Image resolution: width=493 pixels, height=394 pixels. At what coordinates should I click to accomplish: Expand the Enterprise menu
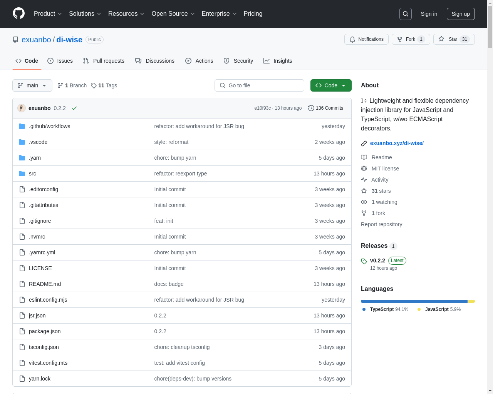click(219, 14)
